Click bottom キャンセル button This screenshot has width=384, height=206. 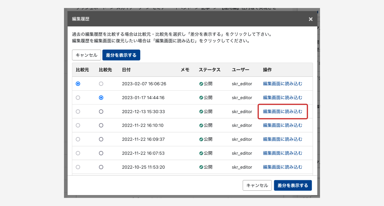pos(257,185)
